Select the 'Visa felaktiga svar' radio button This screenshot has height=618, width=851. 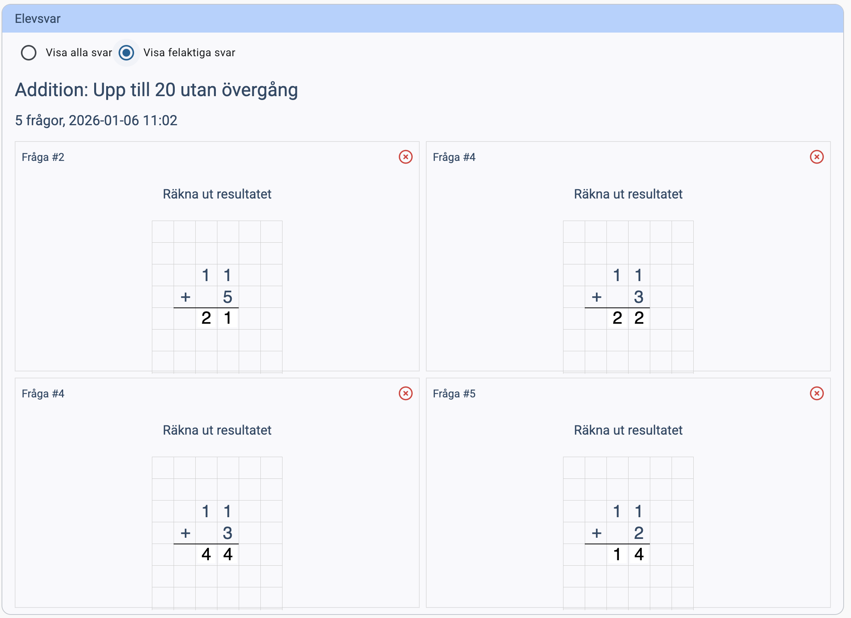126,53
